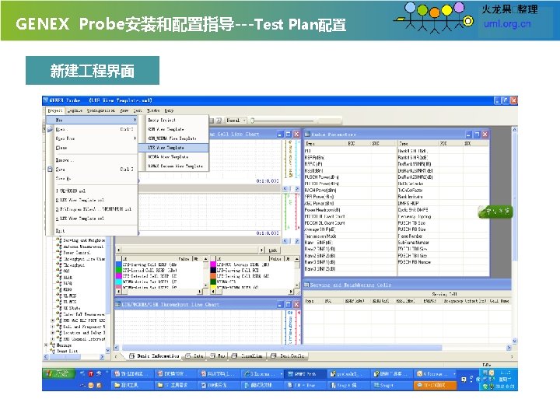Click Save As in the Project menu
This screenshot has width=560, height=420.
pos(92,178)
